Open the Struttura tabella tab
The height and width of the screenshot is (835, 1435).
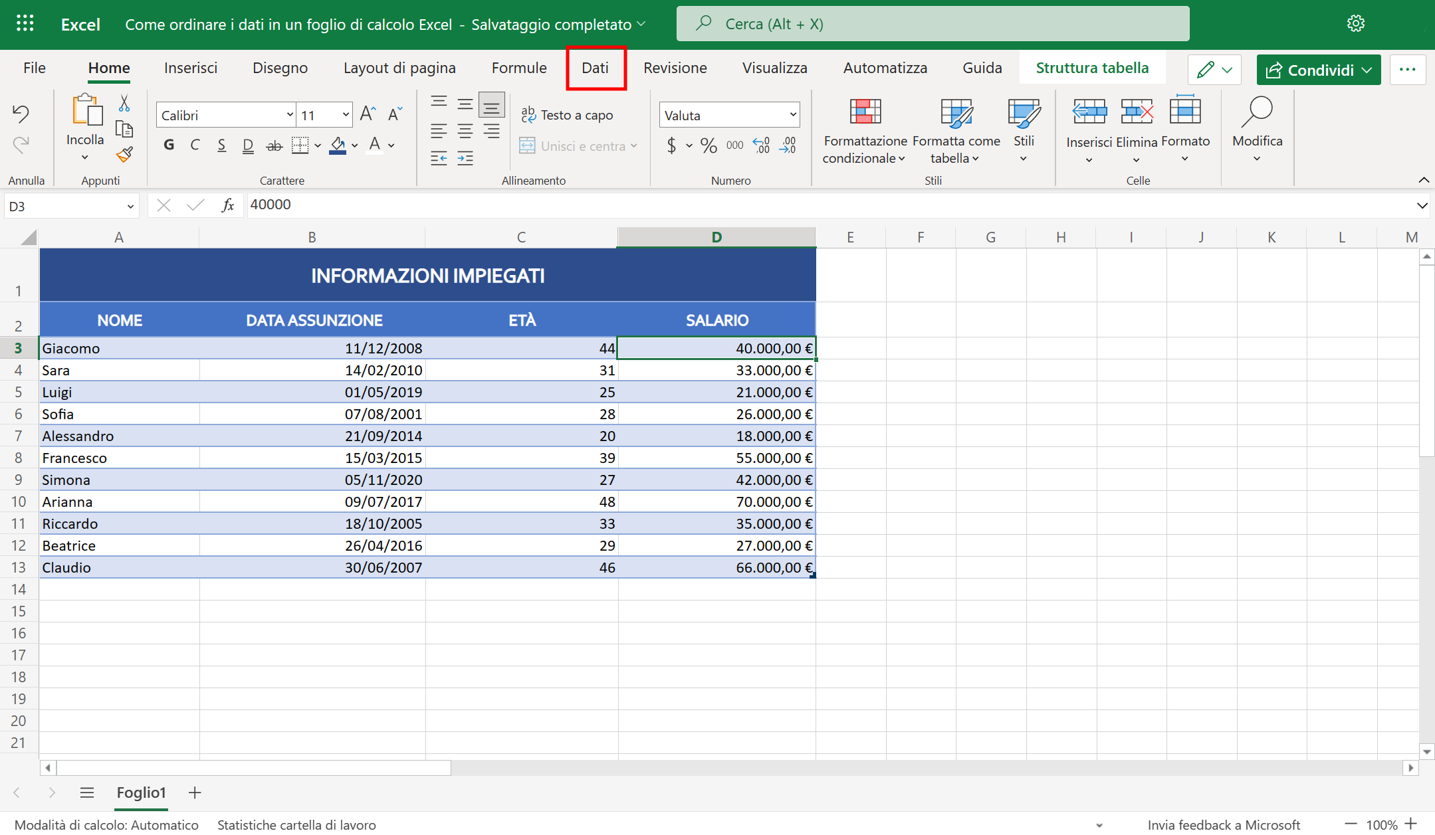(1092, 67)
